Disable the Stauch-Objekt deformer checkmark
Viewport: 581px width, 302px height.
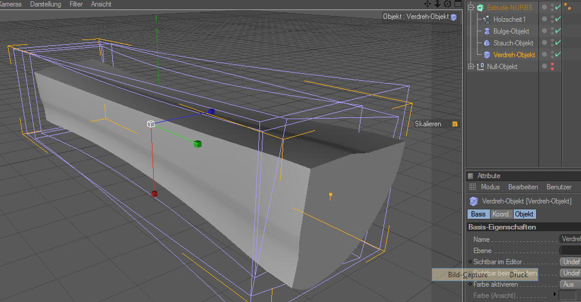coord(558,42)
